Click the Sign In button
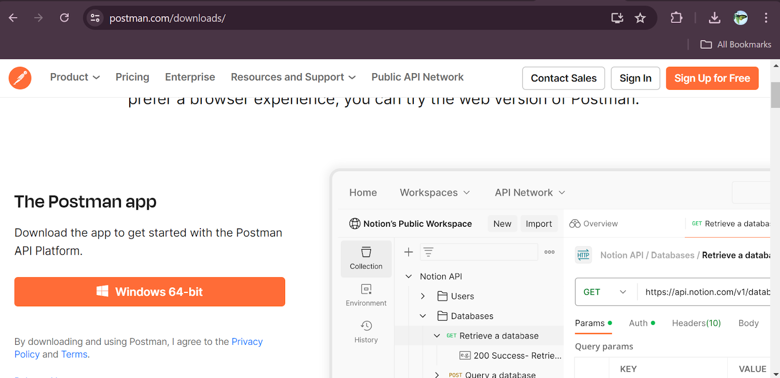 coord(635,78)
